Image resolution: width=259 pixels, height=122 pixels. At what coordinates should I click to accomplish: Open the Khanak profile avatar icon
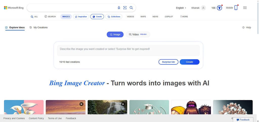pos(203,8)
